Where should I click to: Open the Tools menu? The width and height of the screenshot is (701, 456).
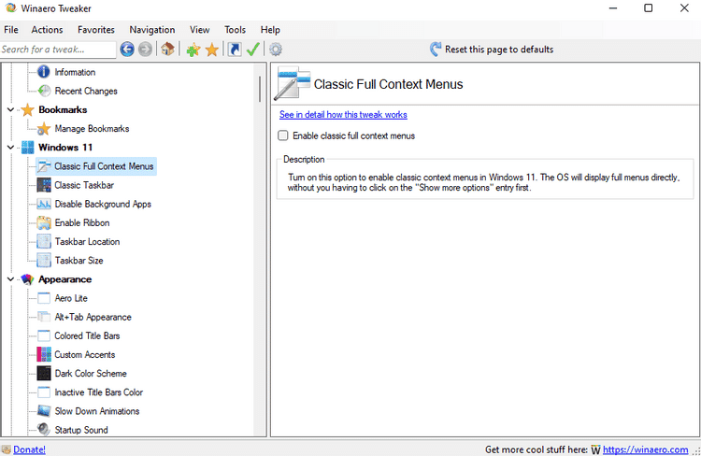pos(236,30)
